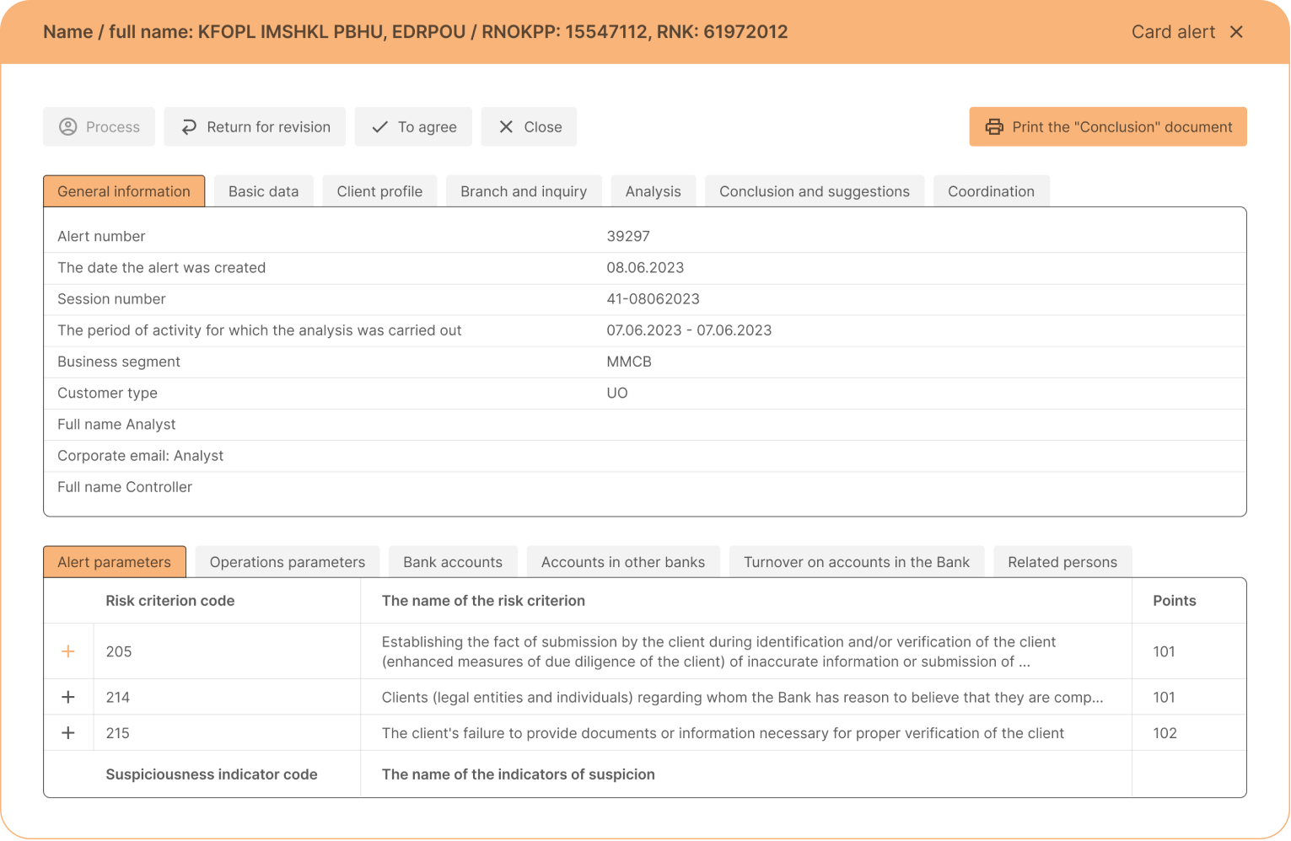
Task: Open the Coordination tab
Action: coord(991,191)
